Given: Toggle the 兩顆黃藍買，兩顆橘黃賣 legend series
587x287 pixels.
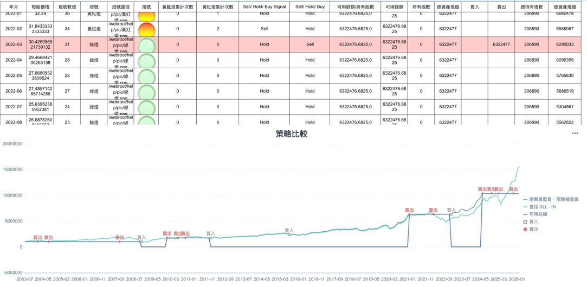Looking at the screenshot, I should pos(551,199).
